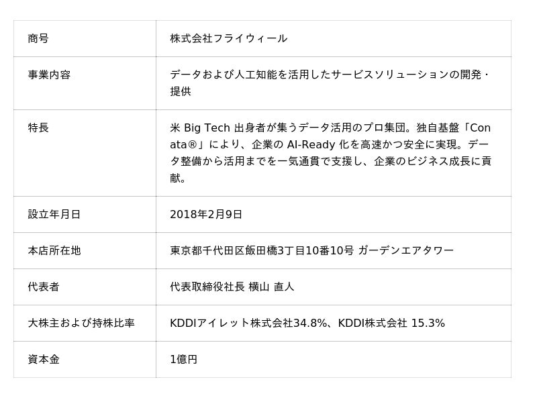The width and height of the screenshot is (537, 398).
Task: Click the 資本金 label cell
Action: pyautogui.click(x=44, y=359)
